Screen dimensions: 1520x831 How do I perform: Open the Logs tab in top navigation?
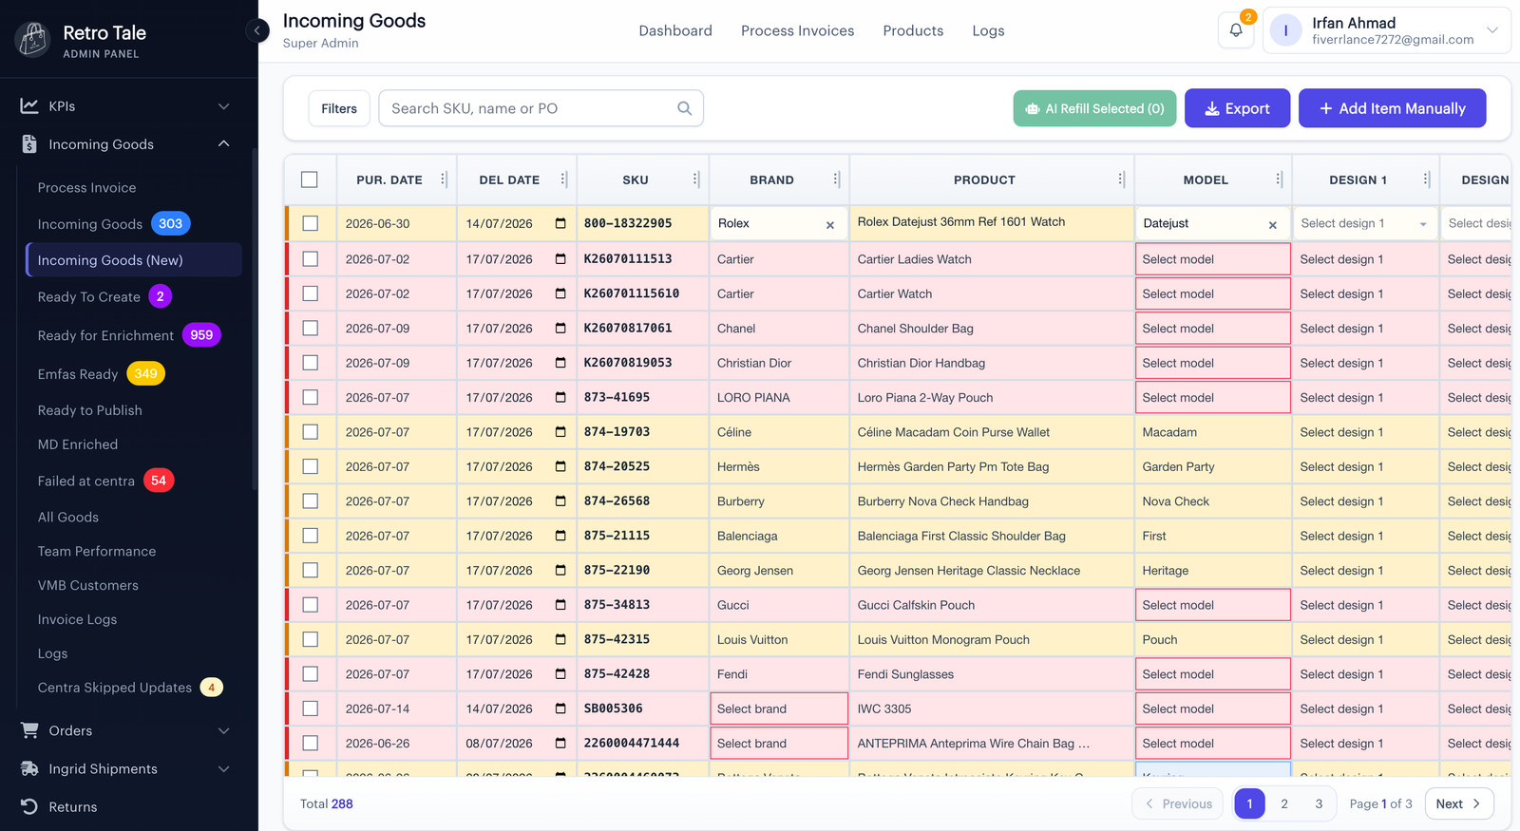[988, 30]
